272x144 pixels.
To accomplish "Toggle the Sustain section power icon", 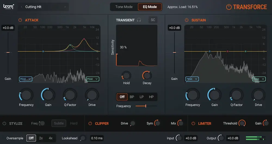I will [187, 20].
